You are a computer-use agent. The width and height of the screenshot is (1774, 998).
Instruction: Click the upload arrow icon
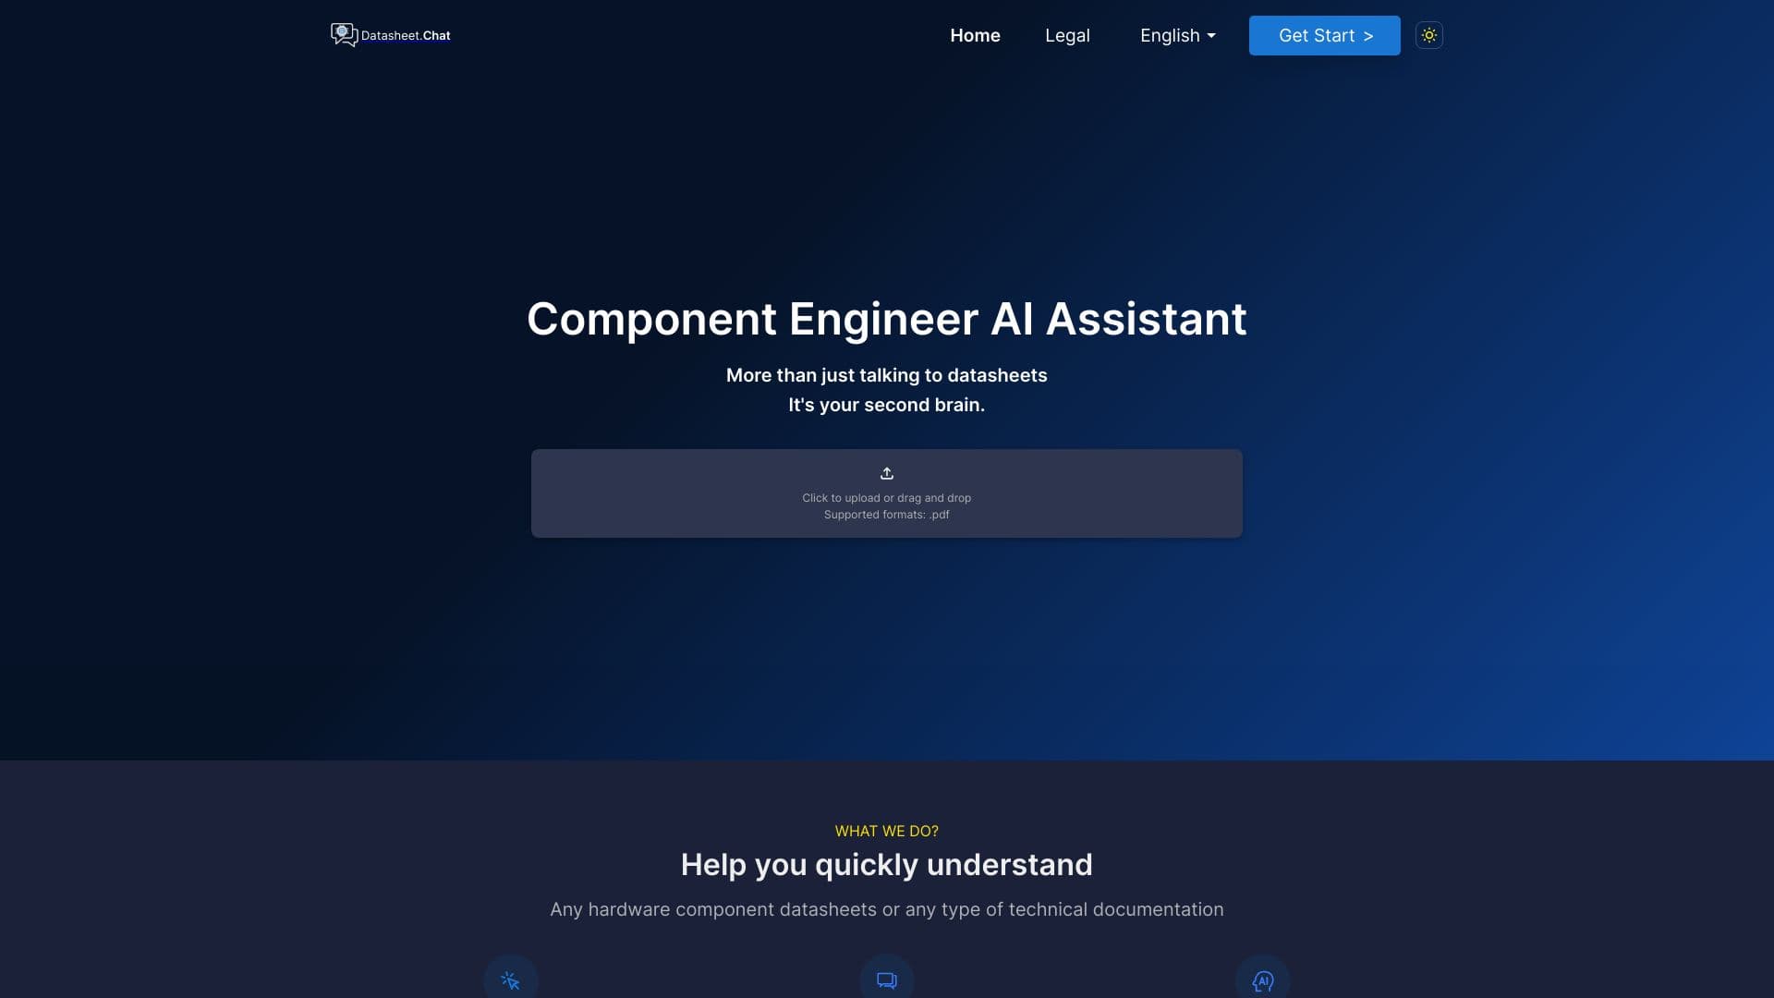886,472
